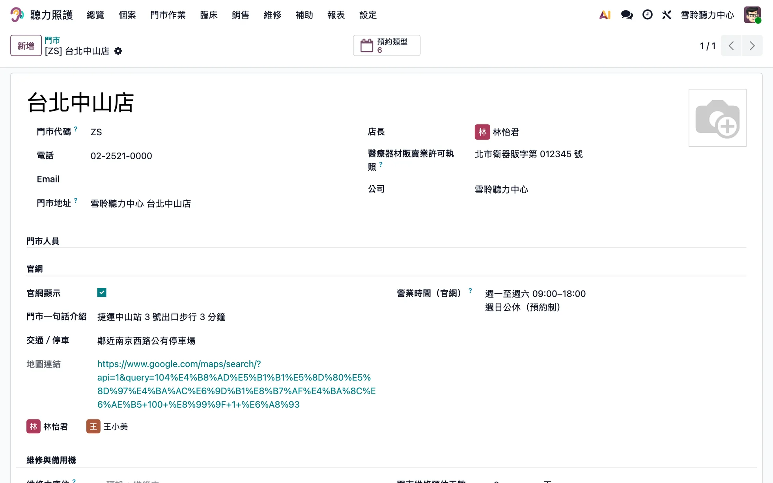Open 公司 field showing 雪聆聽力中心

[x=501, y=190]
